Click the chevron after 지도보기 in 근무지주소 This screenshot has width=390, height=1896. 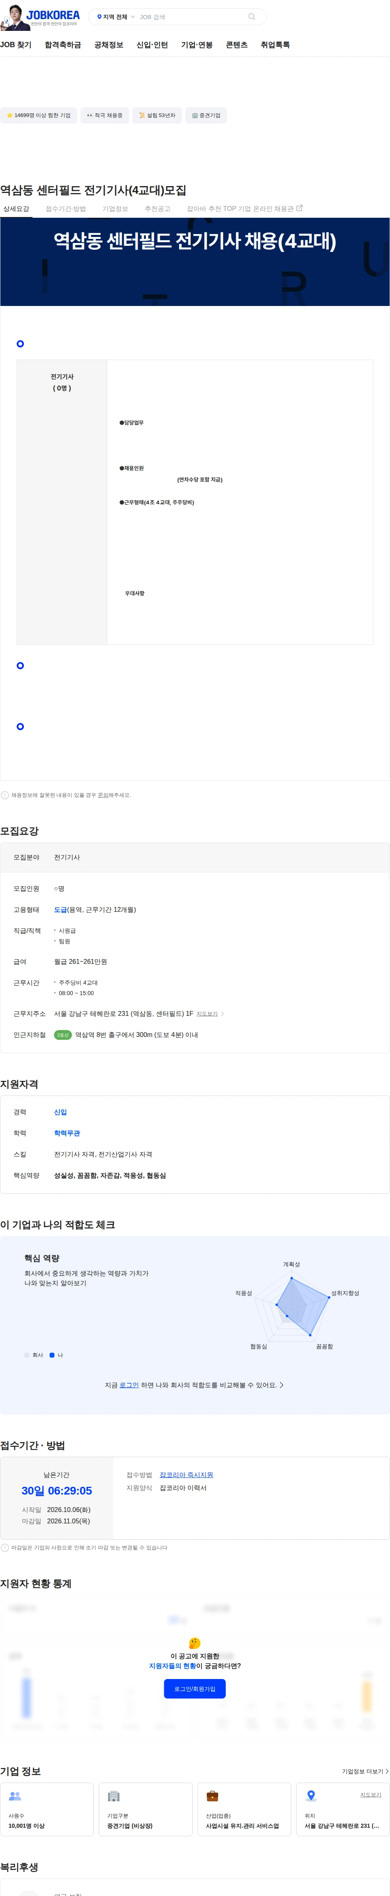[223, 1013]
